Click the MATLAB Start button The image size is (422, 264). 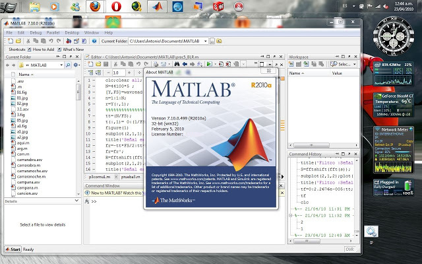coord(13,249)
